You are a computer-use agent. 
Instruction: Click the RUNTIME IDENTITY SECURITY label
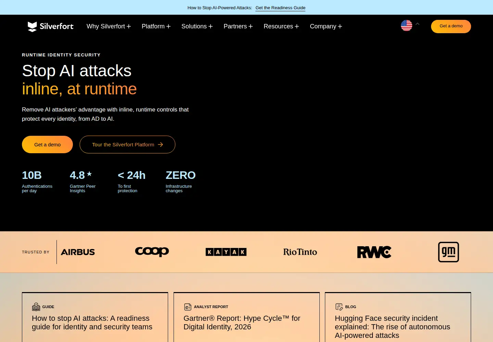pyautogui.click(x=61, y=55)
